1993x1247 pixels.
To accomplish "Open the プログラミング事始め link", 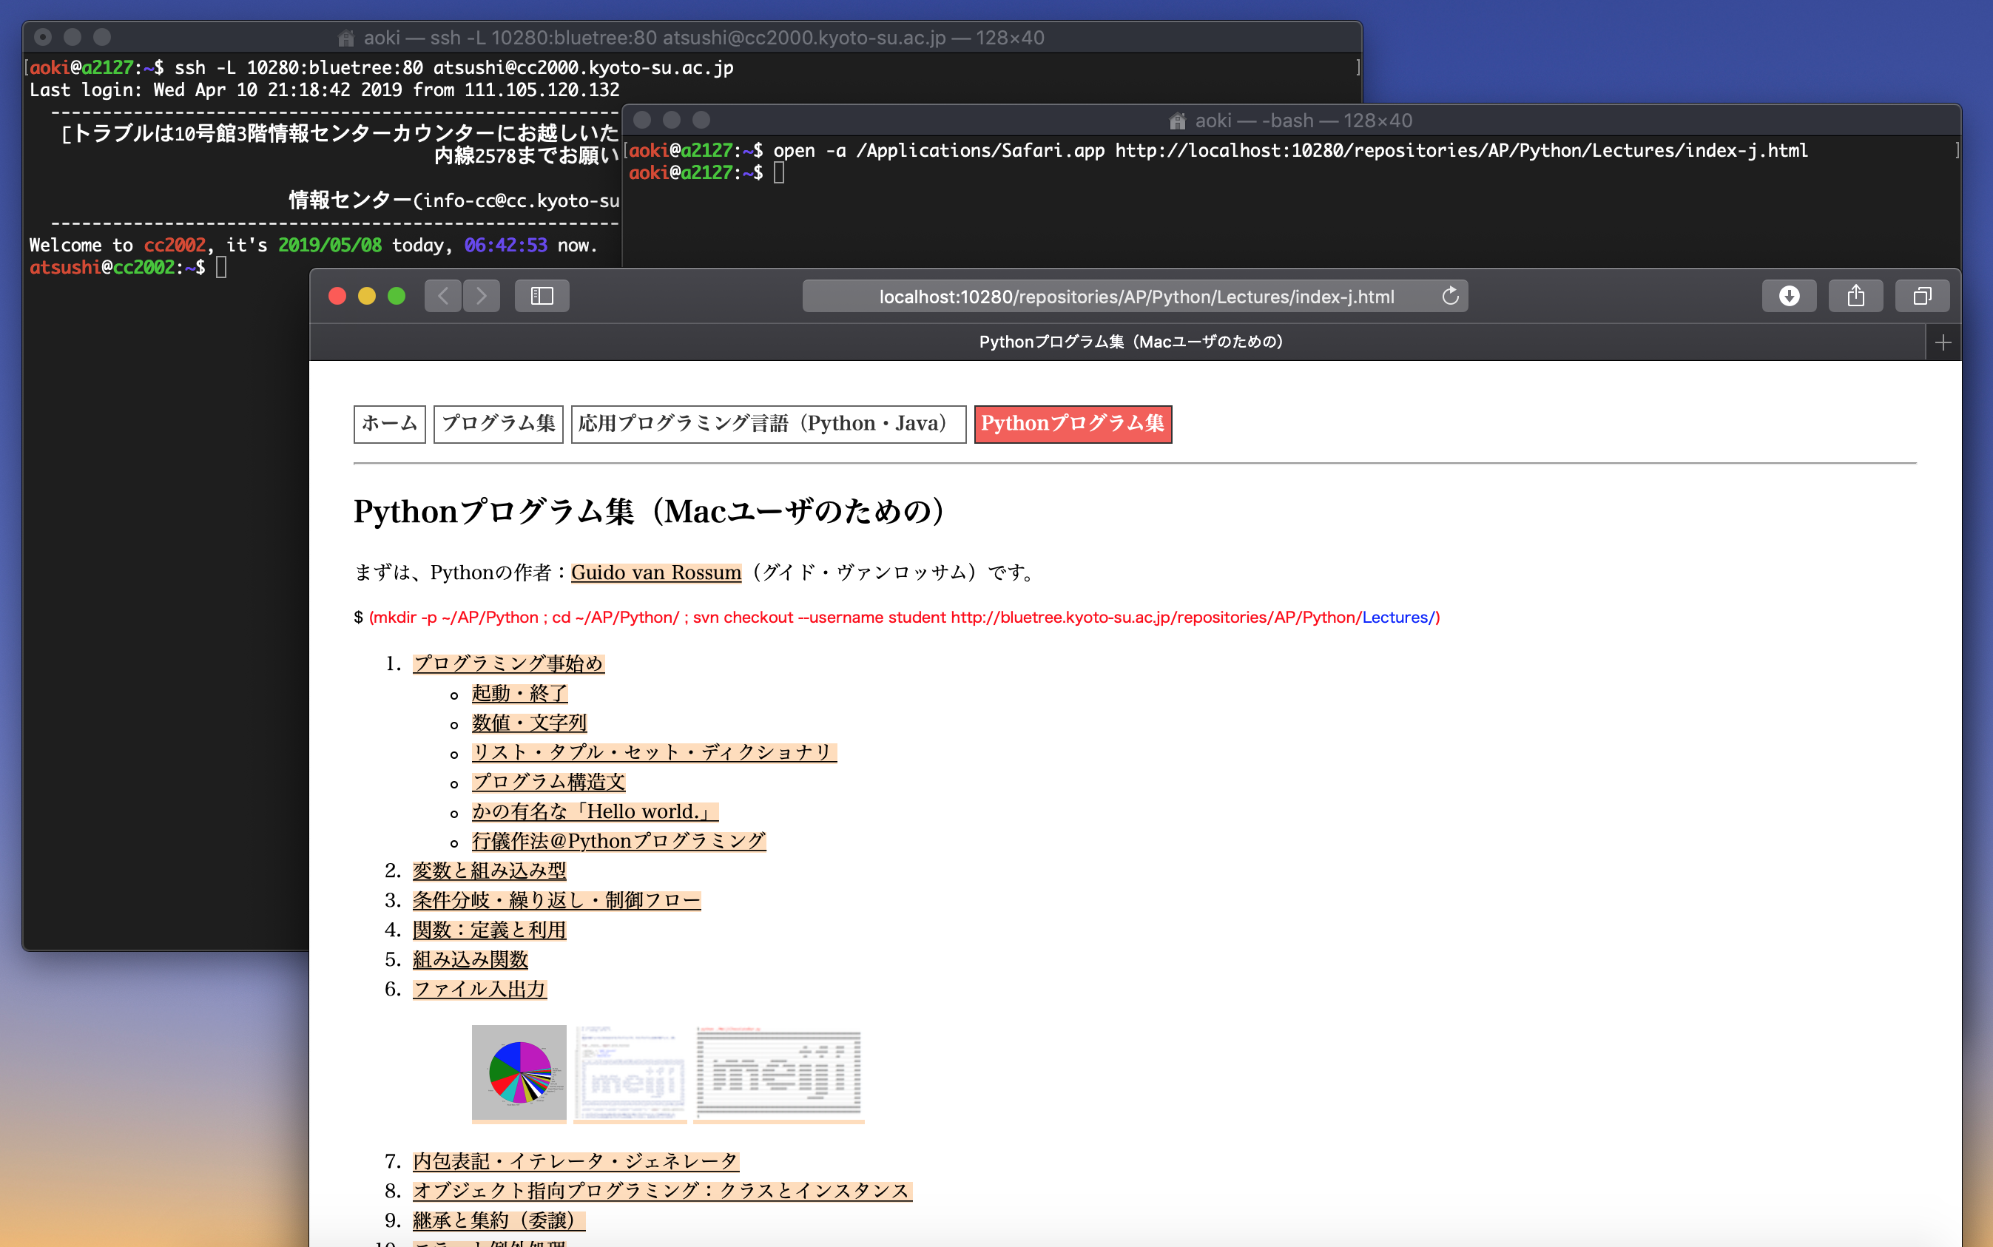I will coord(508,664).
